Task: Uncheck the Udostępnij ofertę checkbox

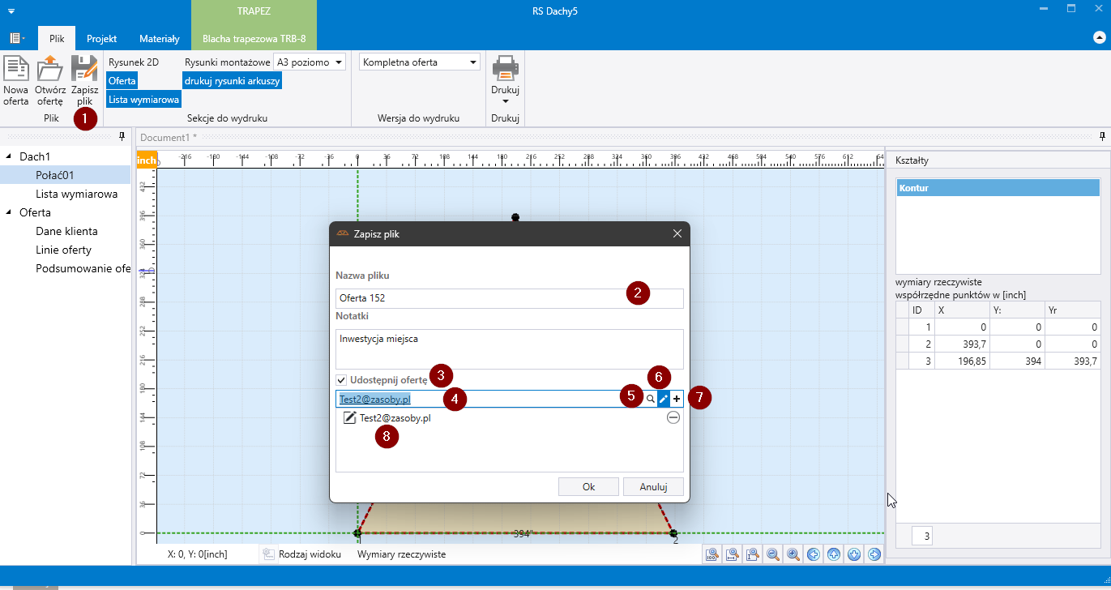Action: click(341, 380)
